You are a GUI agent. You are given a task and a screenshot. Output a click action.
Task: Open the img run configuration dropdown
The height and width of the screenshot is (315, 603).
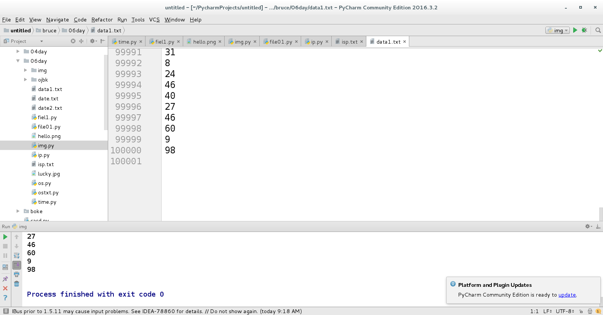[x=557, y=30]
